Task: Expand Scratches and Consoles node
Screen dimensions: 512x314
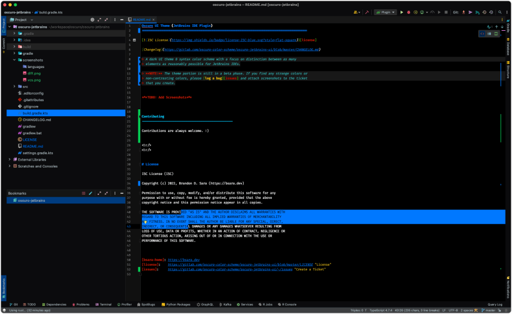Action: (10, 166)
